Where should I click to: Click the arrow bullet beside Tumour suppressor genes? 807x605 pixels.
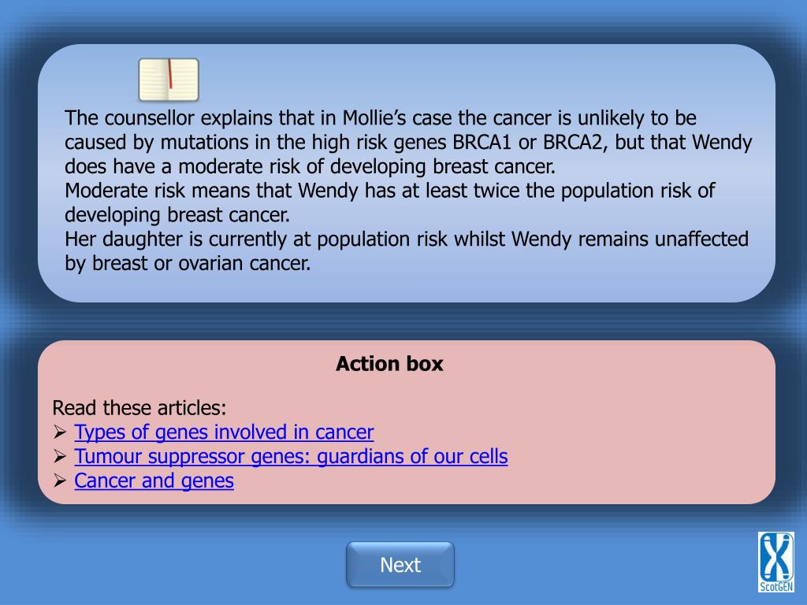coord(60,456)
